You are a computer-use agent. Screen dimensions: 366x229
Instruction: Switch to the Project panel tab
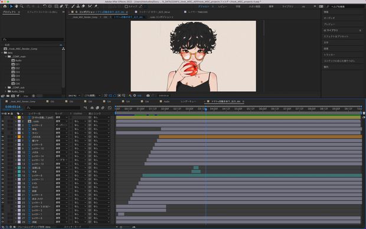tap(9, 12)
